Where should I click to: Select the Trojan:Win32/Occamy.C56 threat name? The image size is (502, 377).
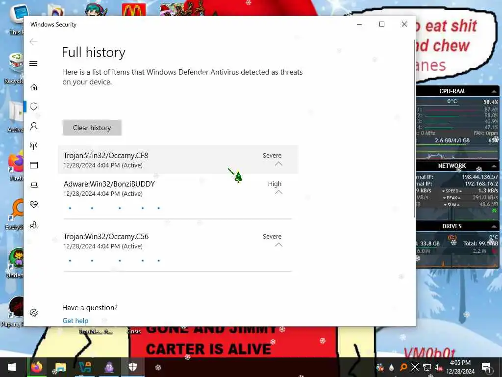coord(106,237)
